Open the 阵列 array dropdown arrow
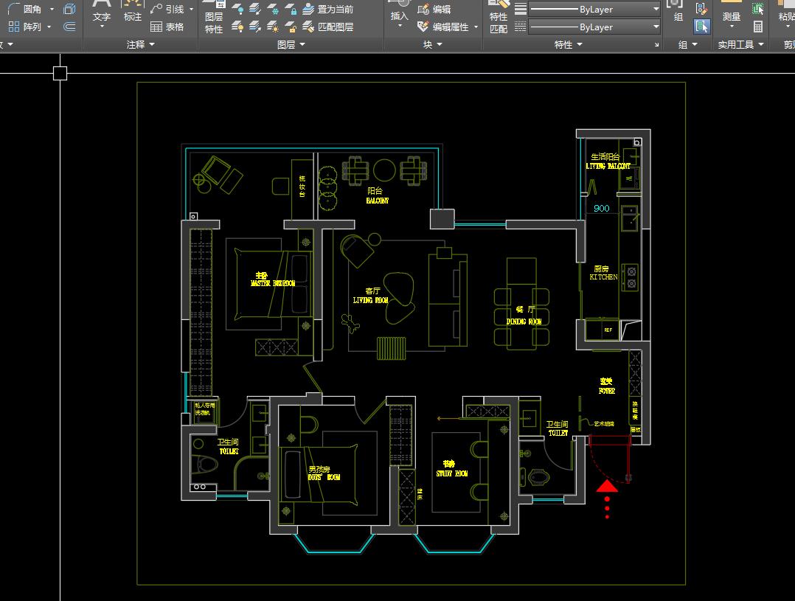The width and height of the screenshot is (795, 601). (49, 27)
